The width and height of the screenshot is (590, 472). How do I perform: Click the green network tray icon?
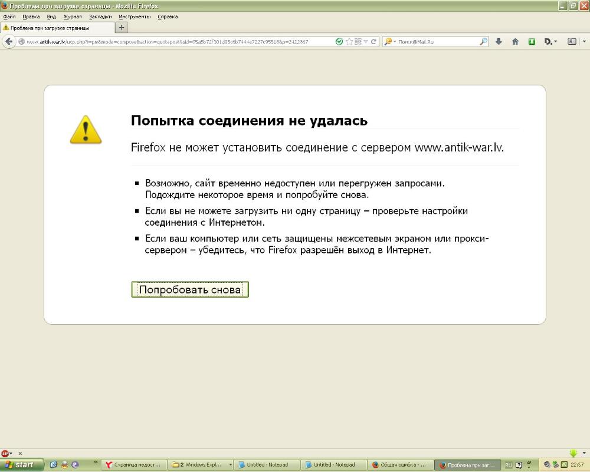point(555,465)
